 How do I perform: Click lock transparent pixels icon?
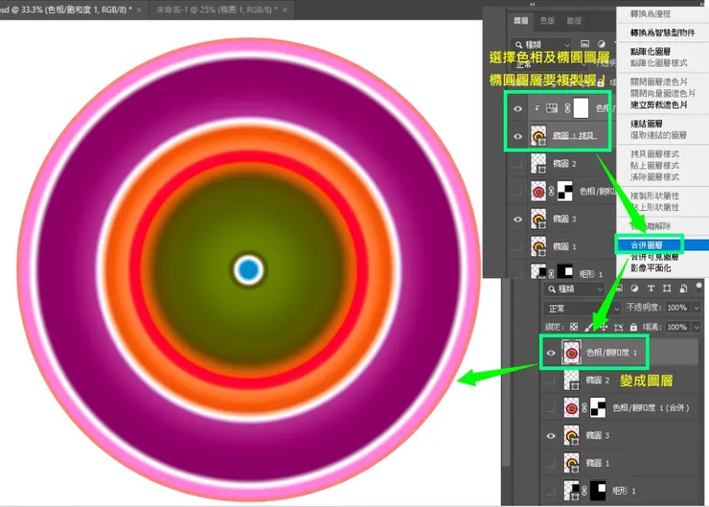[x=574, y=328]
